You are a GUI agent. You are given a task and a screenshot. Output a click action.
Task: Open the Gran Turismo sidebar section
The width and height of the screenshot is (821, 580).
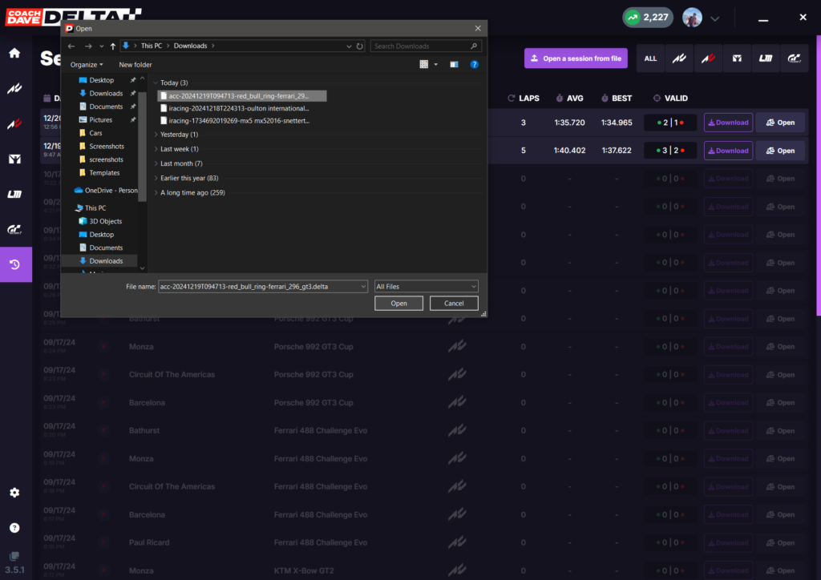pyautogui.click(x=14, y=229)
